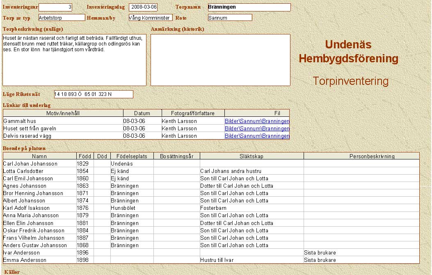Click the Motiv/innehåll column header

click(x=63, y=113)
